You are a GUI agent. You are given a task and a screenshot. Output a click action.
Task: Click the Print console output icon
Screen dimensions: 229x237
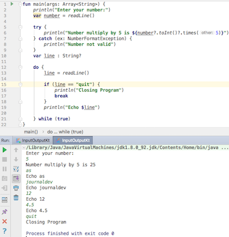[x=16, y=188]
